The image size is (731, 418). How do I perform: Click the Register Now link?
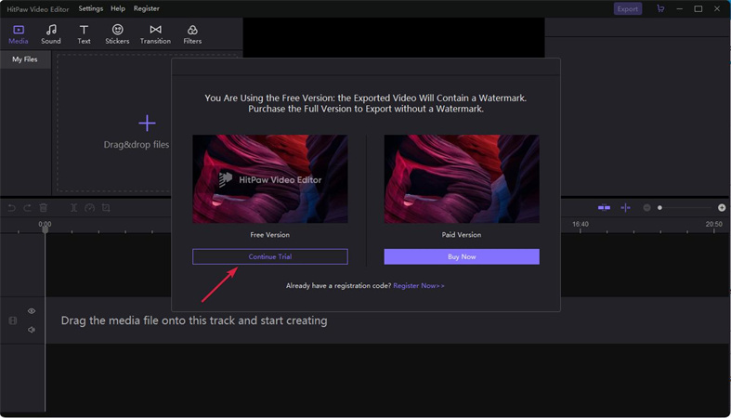coord(419,286)
